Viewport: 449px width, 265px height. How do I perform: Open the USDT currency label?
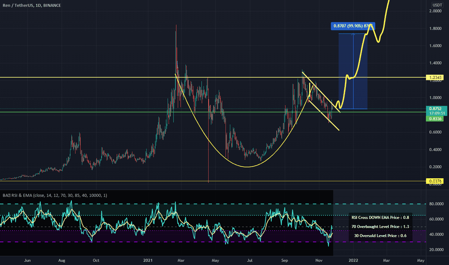(437, 5)
